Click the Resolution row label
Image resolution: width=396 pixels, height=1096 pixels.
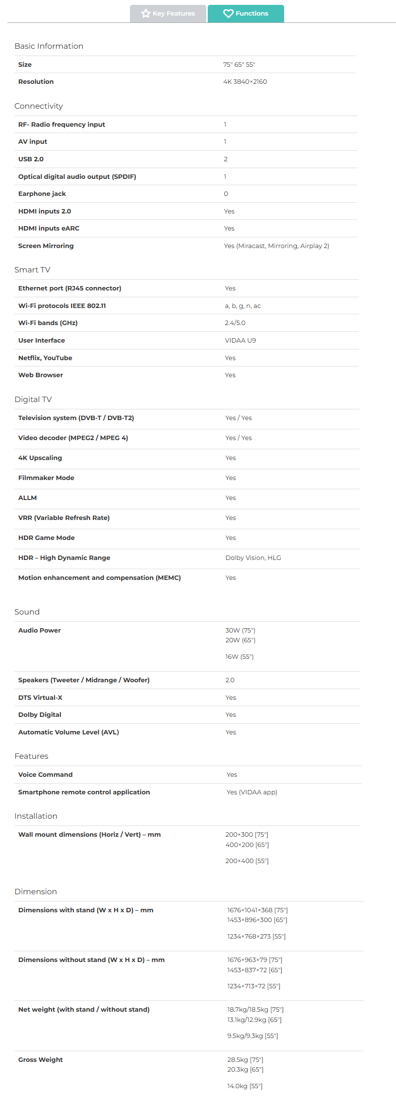click(36, 82)
